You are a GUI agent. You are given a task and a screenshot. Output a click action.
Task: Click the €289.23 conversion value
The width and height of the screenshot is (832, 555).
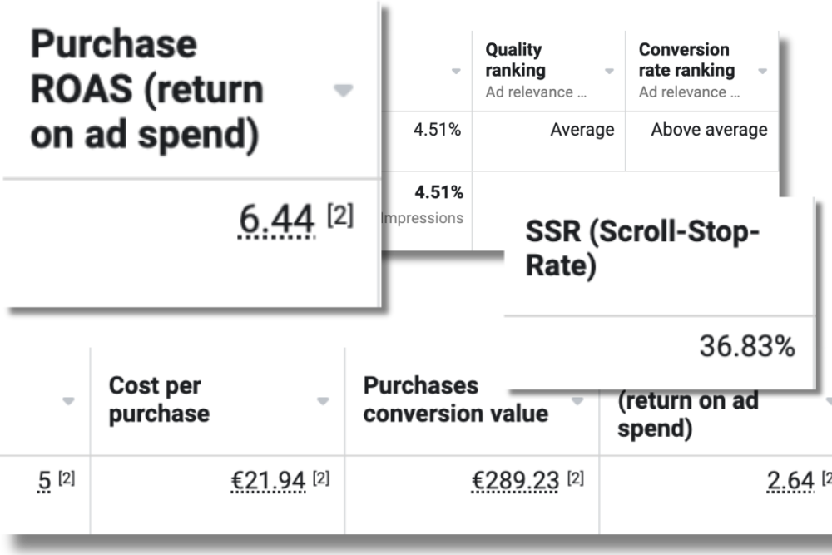pyautogui.click(x=515, y=481)
